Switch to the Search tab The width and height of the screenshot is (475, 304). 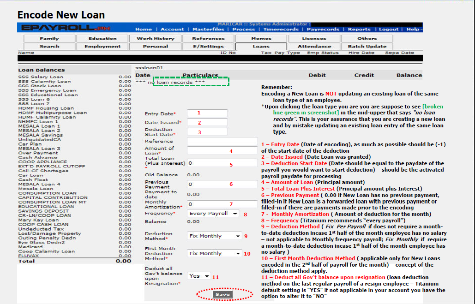pyautogui.click(x=49, y=46)
